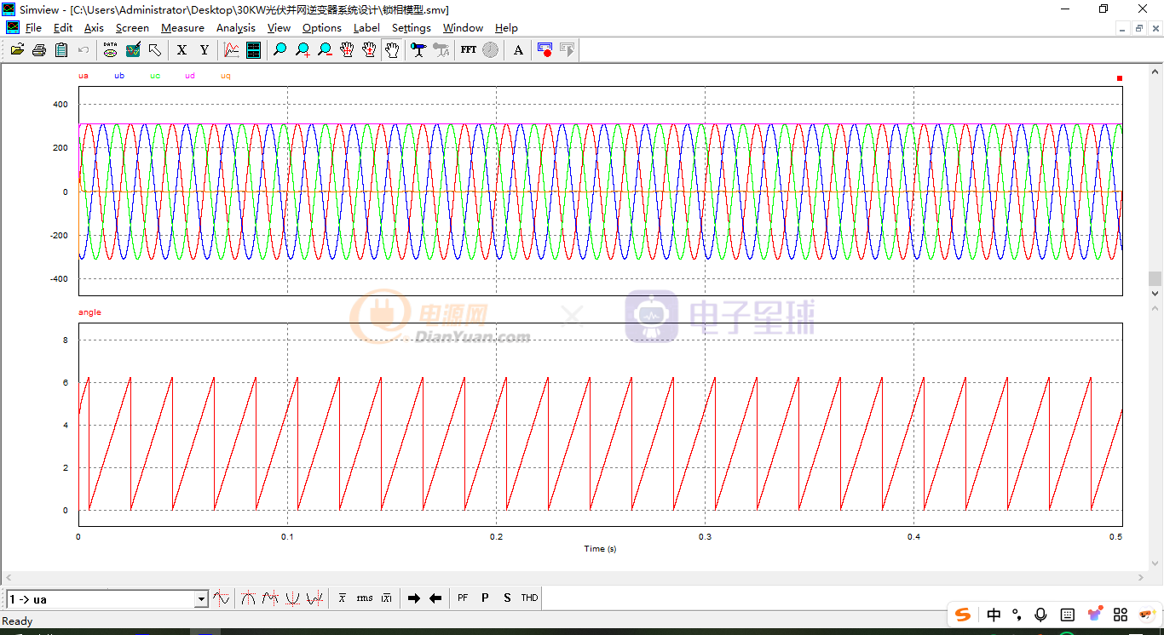Image resolution: width=1164 pixels, height=635 pixels.
Task: Click the rms calculation button
Action: coord(365,598)
